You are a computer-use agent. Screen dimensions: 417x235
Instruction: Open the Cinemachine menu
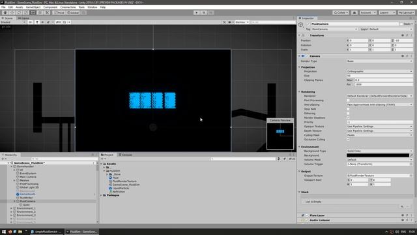click(68, 7)
